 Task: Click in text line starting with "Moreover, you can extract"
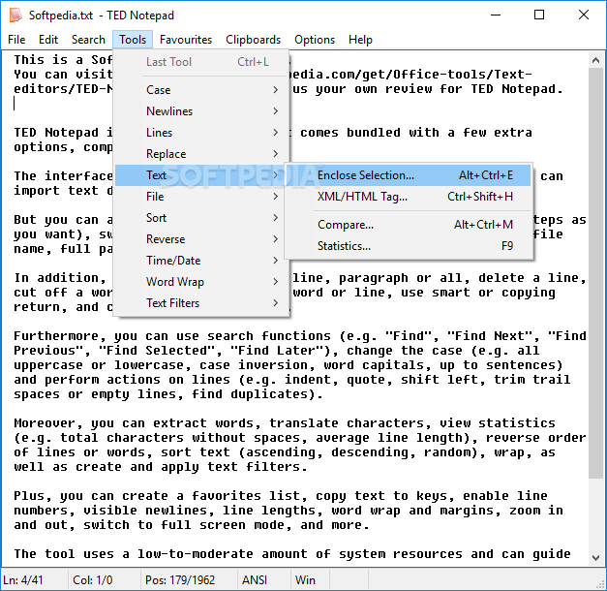click(x=285, y=422)
